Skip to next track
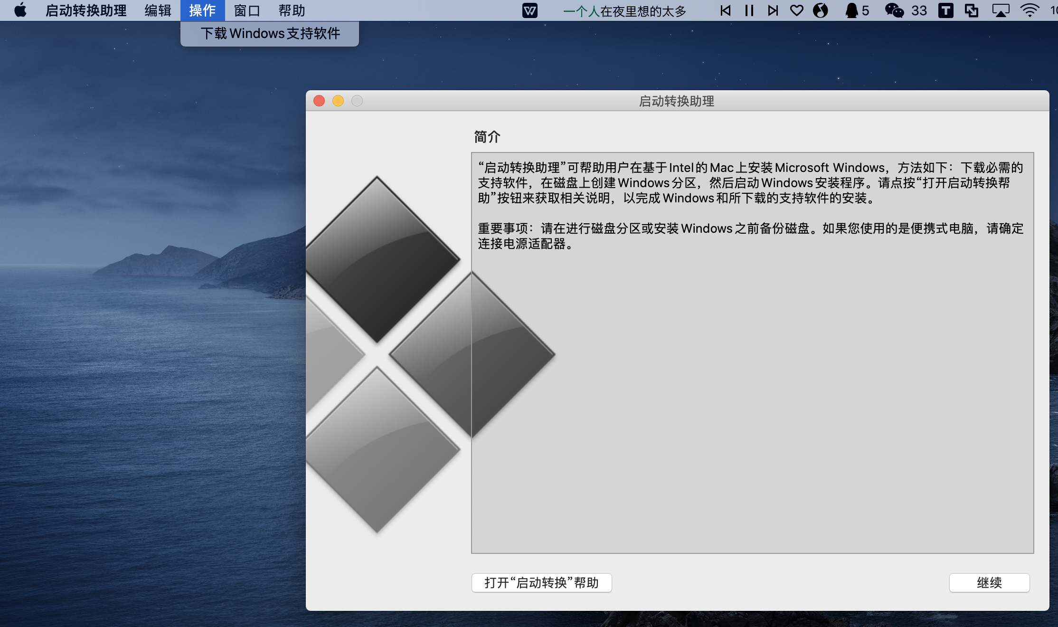The height and width of the screenshot is (627, 1058). [x=773, y=10]
